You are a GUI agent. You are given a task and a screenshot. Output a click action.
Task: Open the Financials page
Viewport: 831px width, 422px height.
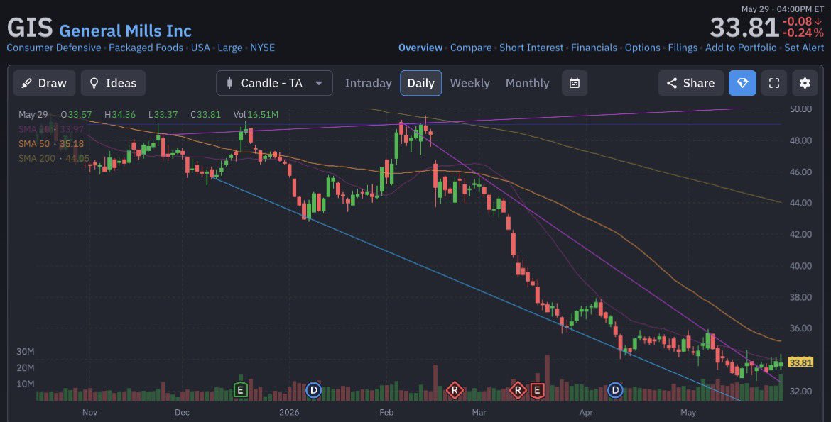pyautogui.click(x=594, y=48)
